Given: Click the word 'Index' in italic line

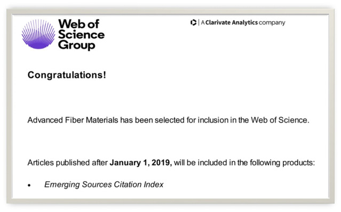Looking at the screenshot, I should [154, 184].
